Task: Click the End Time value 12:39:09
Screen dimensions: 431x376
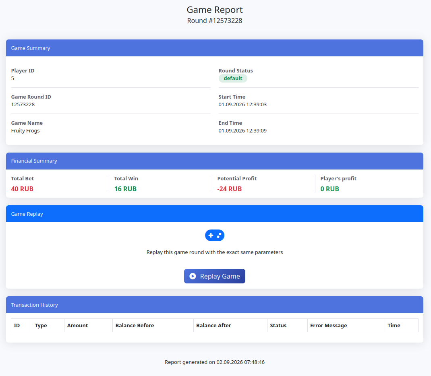Action: click(242, 131)
